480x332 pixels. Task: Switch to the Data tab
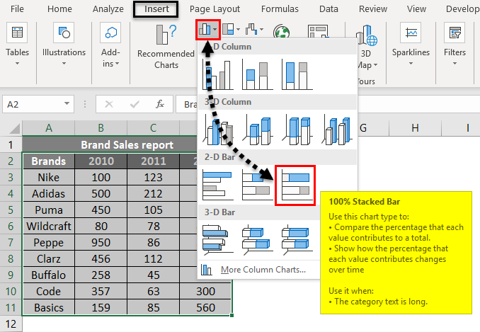point(328,9)
